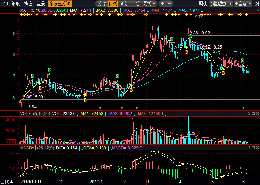Open the 日线 period selector at bottom left
Screen dimensions: 260x185
click(x=7, y=182)
